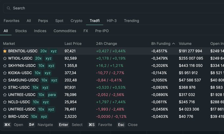
Task: Favorite SAMSUNG-USDC with its star
Action: (5, 80)
